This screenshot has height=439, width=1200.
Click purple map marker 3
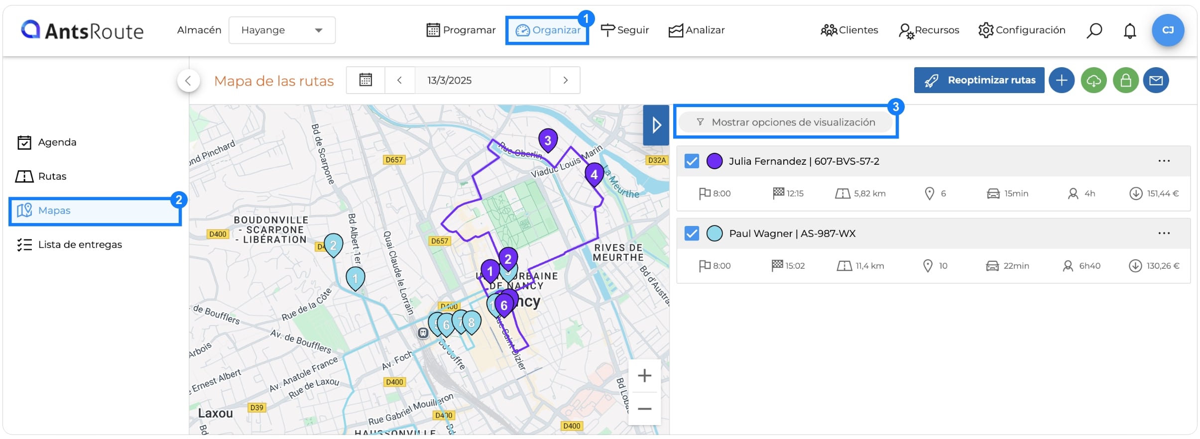[548, 140]
